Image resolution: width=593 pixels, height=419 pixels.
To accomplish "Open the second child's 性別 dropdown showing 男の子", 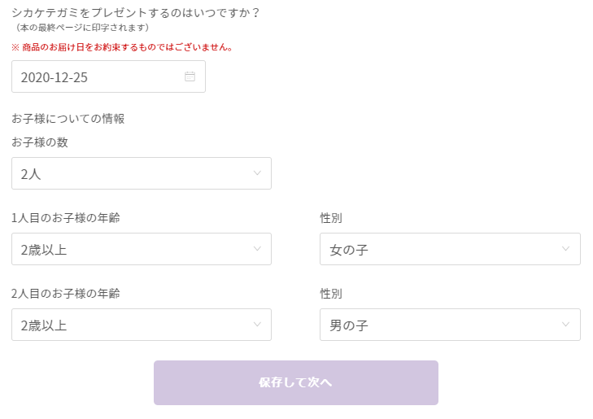I will pyautogui.click(x=450, y=325).
